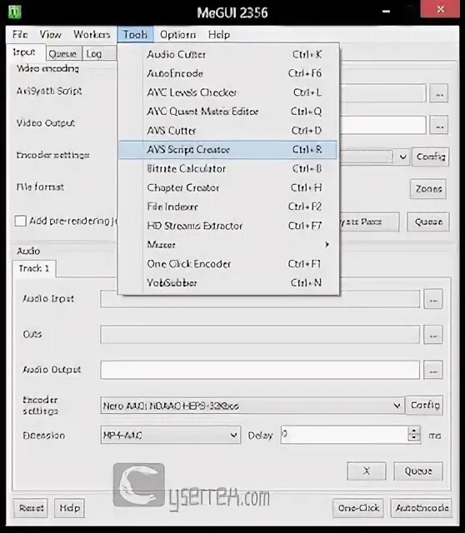Click the Zones button
Screen dimensions: 465x533
(428, 189)
